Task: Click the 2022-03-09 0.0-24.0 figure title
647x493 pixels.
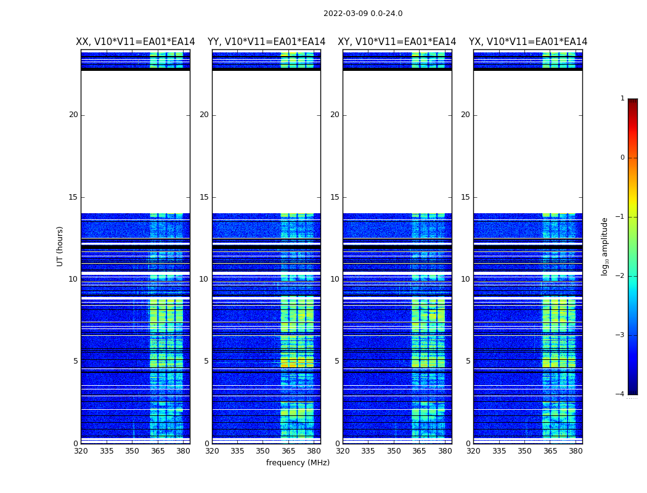Action: pyautogui.click(x=363, y=13)
